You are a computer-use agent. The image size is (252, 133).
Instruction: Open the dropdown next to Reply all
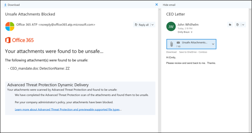pyautogui.click(x=153, y=25)
